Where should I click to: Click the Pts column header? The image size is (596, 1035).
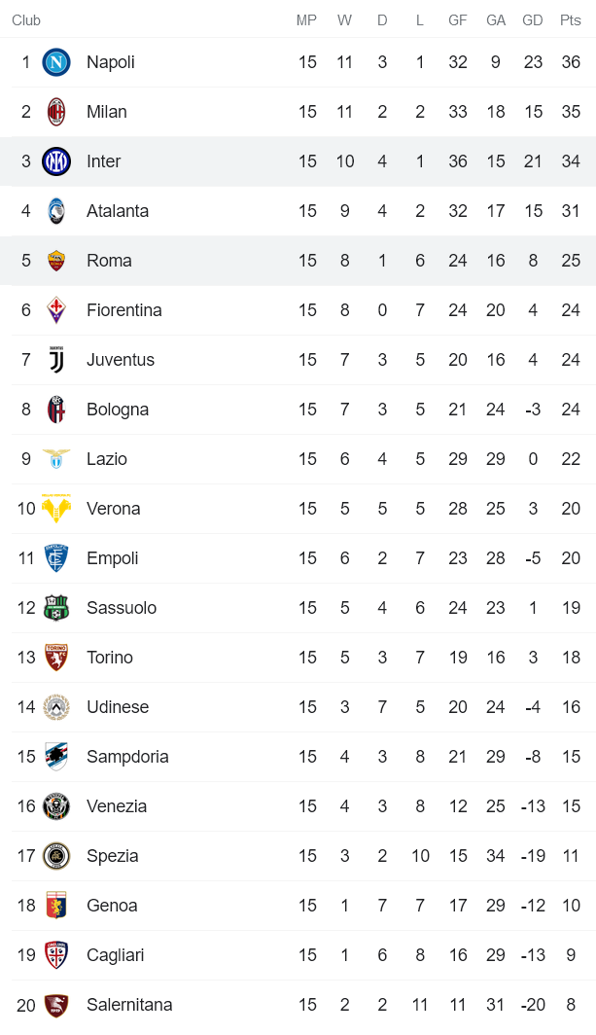point(571,20)
